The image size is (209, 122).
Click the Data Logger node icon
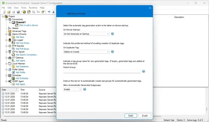(10, 40)
